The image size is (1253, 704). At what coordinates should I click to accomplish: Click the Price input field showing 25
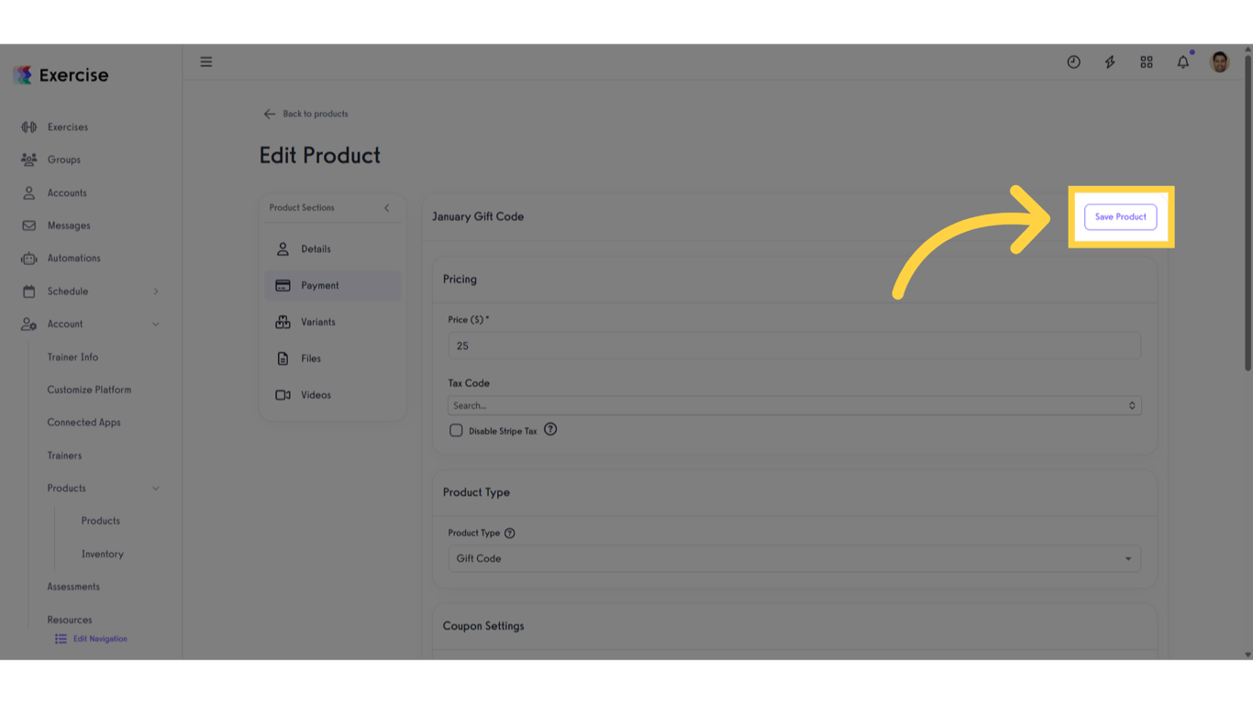tap(793, 346)
